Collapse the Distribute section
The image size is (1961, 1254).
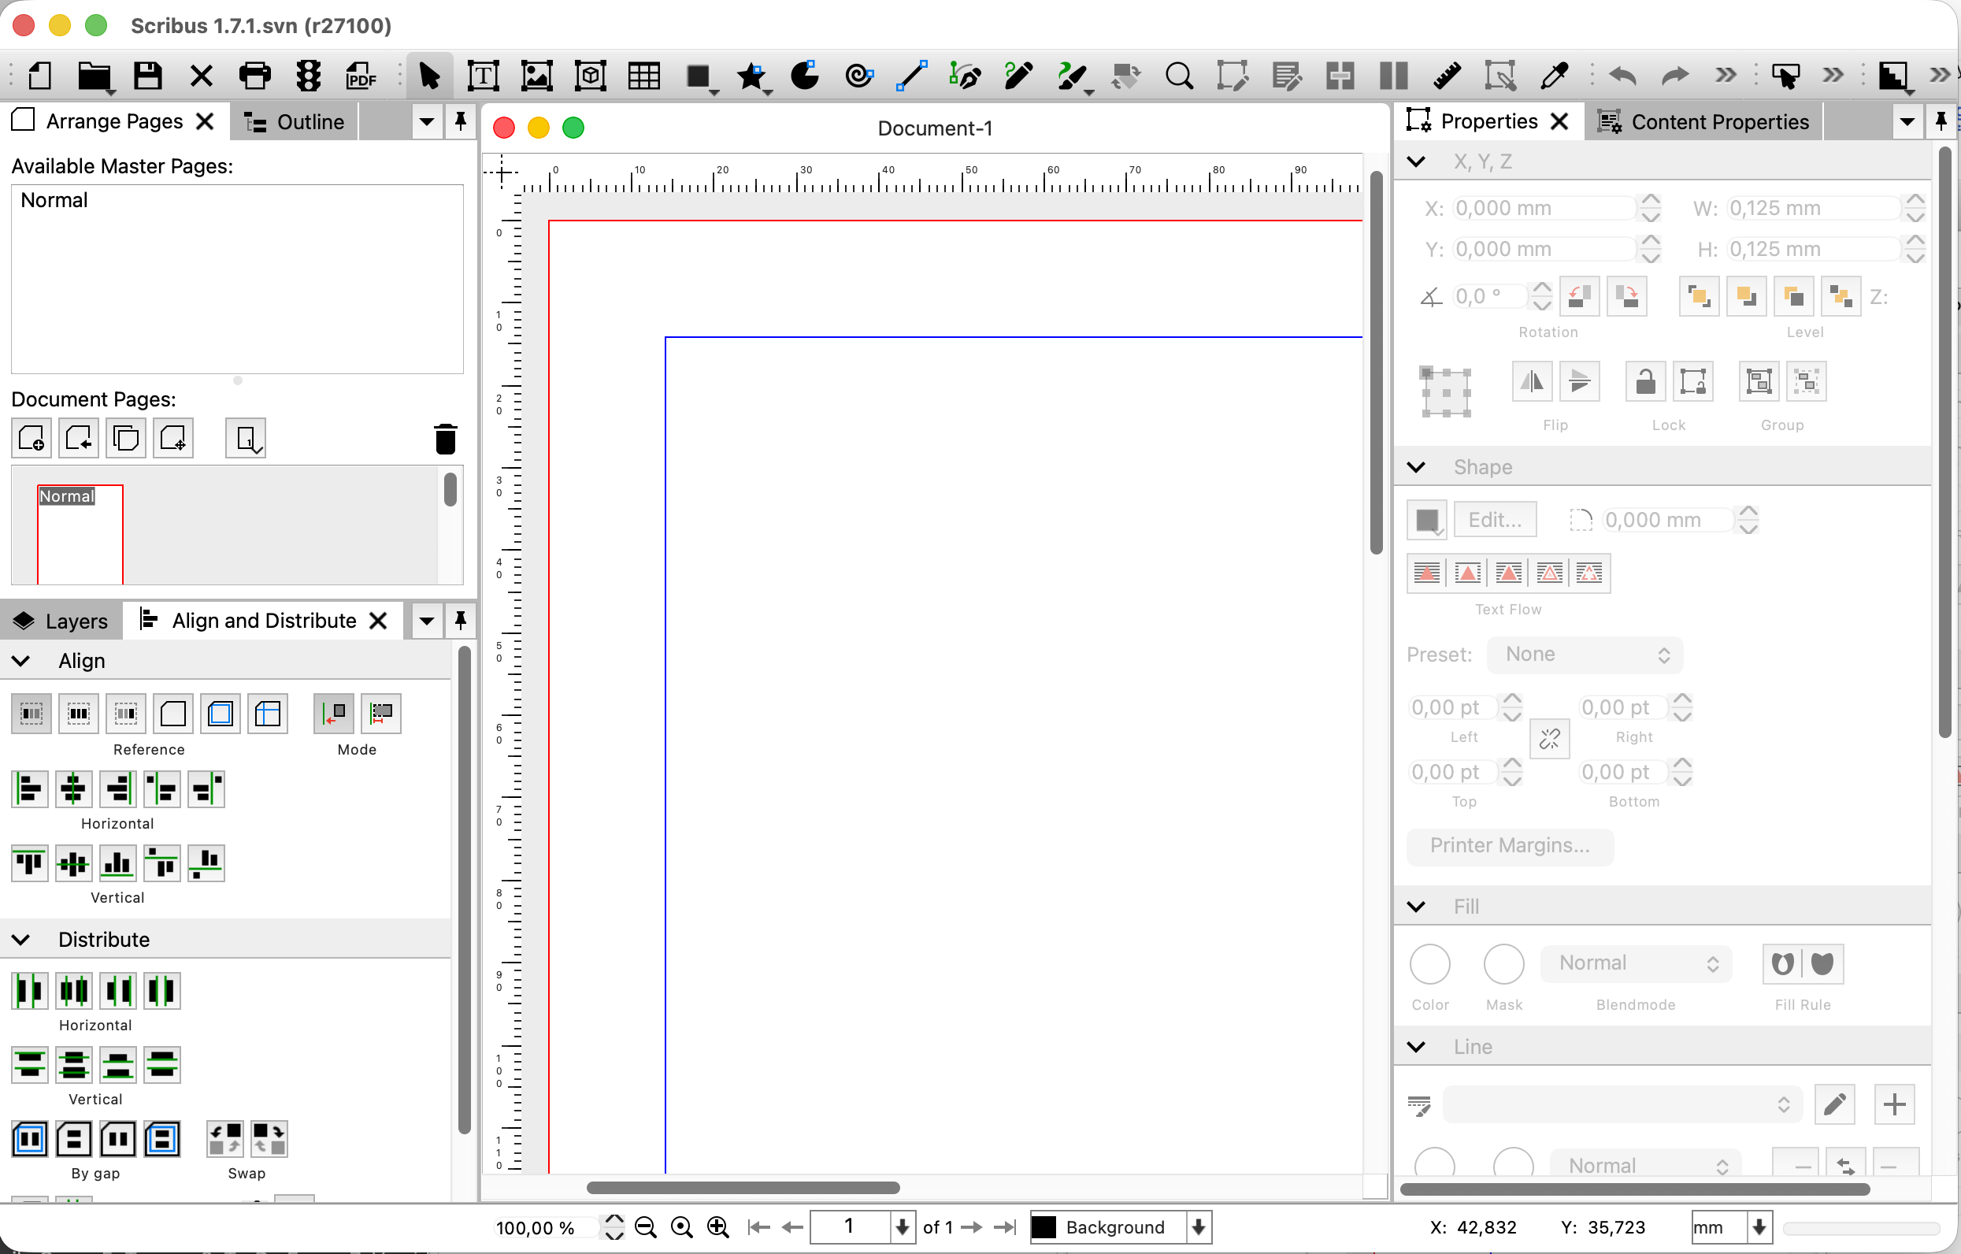click(21, 940)
